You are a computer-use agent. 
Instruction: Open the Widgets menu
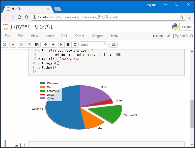point(97,36)
